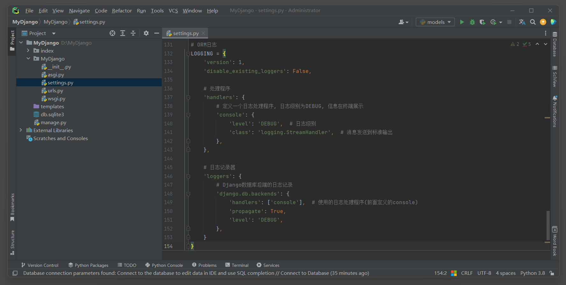This screenshot has width=566, height=285.
Task: Open the File menu
Action: (x=29, y=11)
